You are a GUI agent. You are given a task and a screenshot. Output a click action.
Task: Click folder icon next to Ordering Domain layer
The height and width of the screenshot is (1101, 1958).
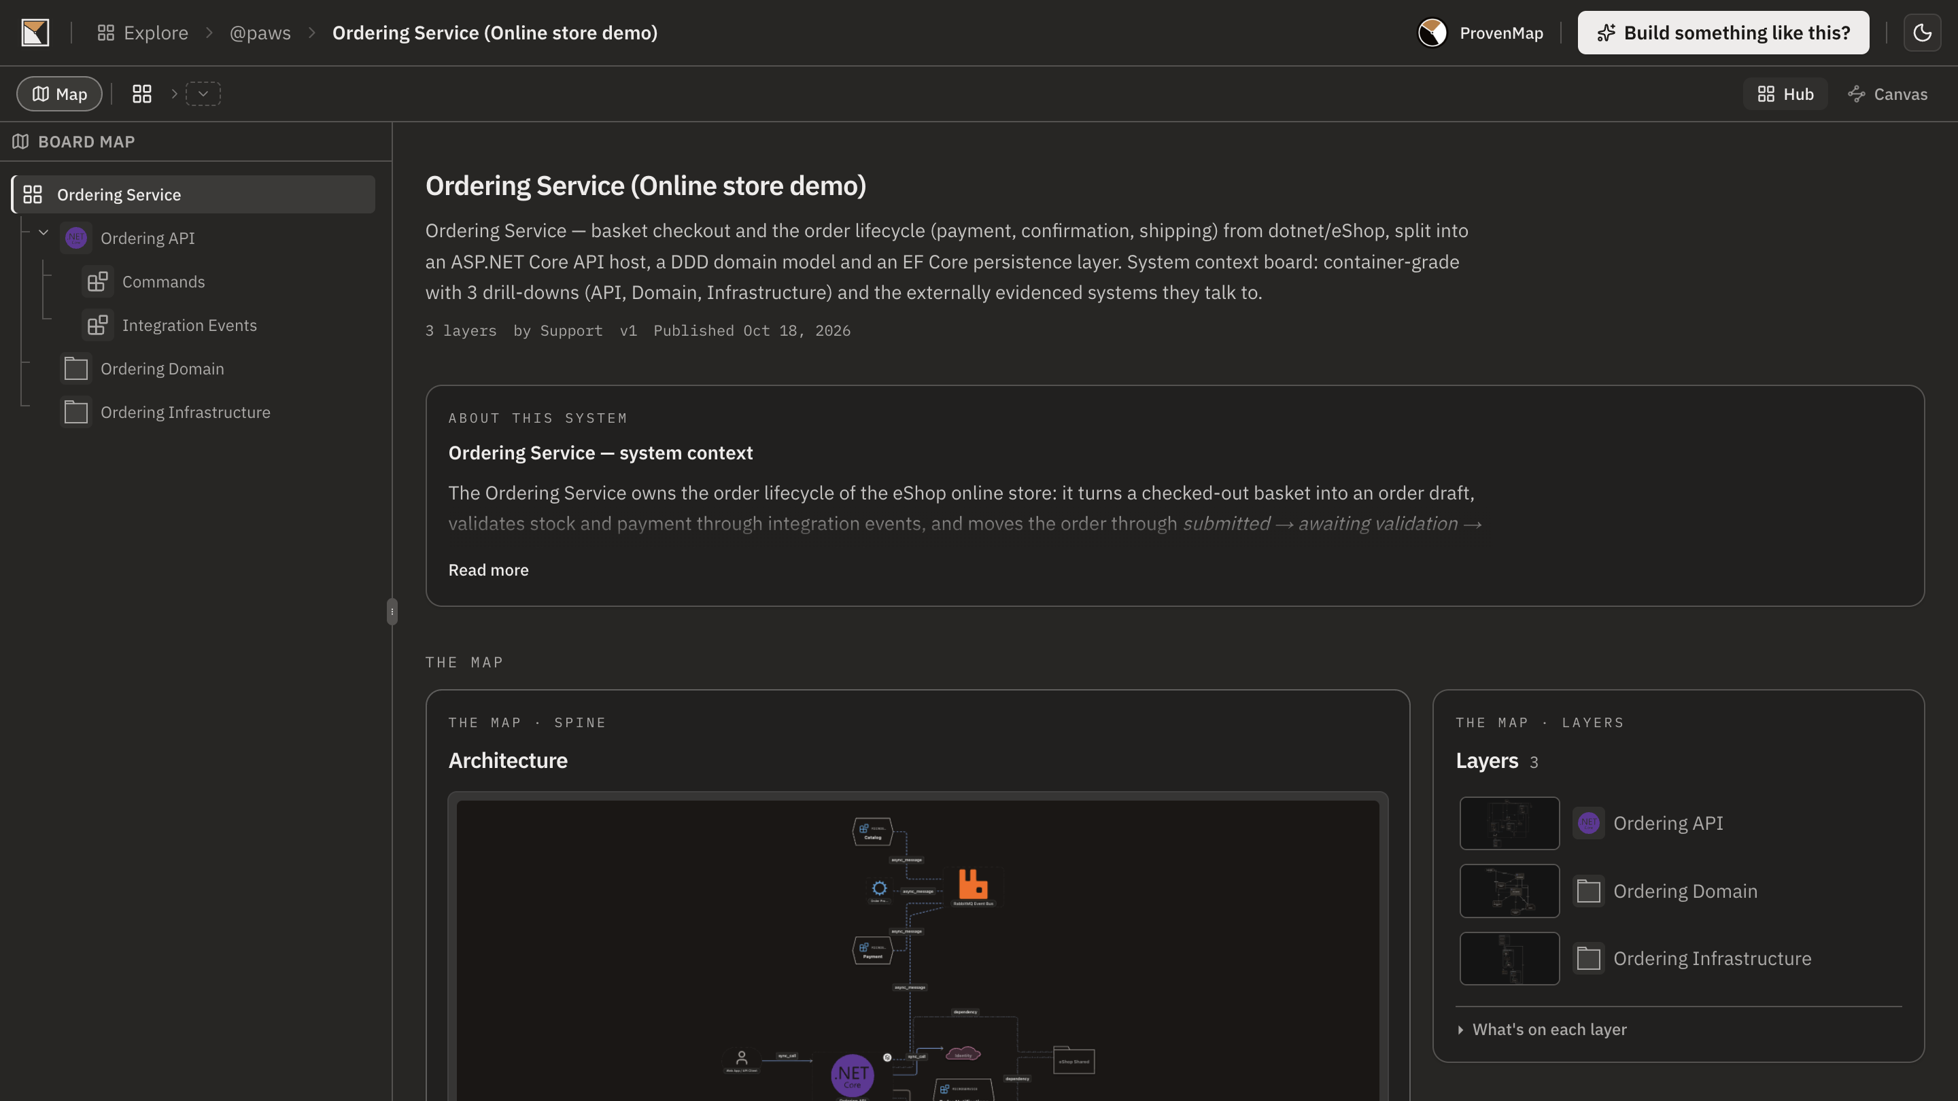point(1589,890)
